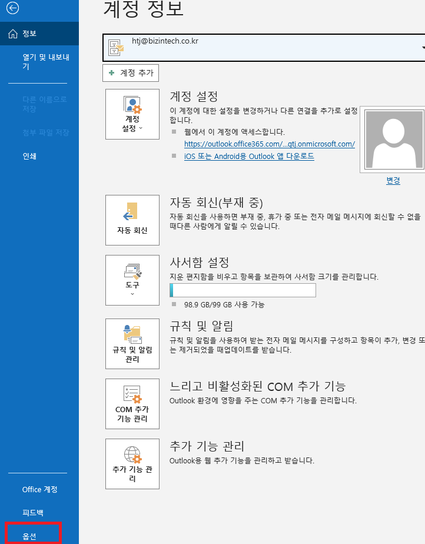
Task: Click the 98.9 GB/99 GB 사용 가능 text
Action: 224,304
